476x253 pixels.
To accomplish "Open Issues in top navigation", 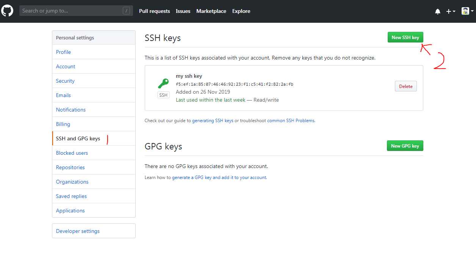I will pos(183,11).
